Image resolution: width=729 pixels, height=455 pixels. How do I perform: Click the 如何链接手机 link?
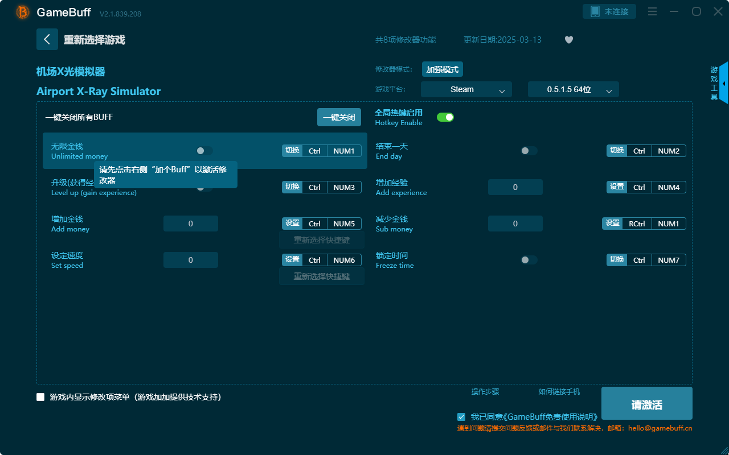click(559, 392)
